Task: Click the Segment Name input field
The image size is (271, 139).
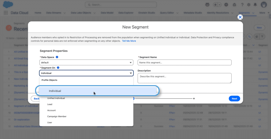Action: pos(184,62)
